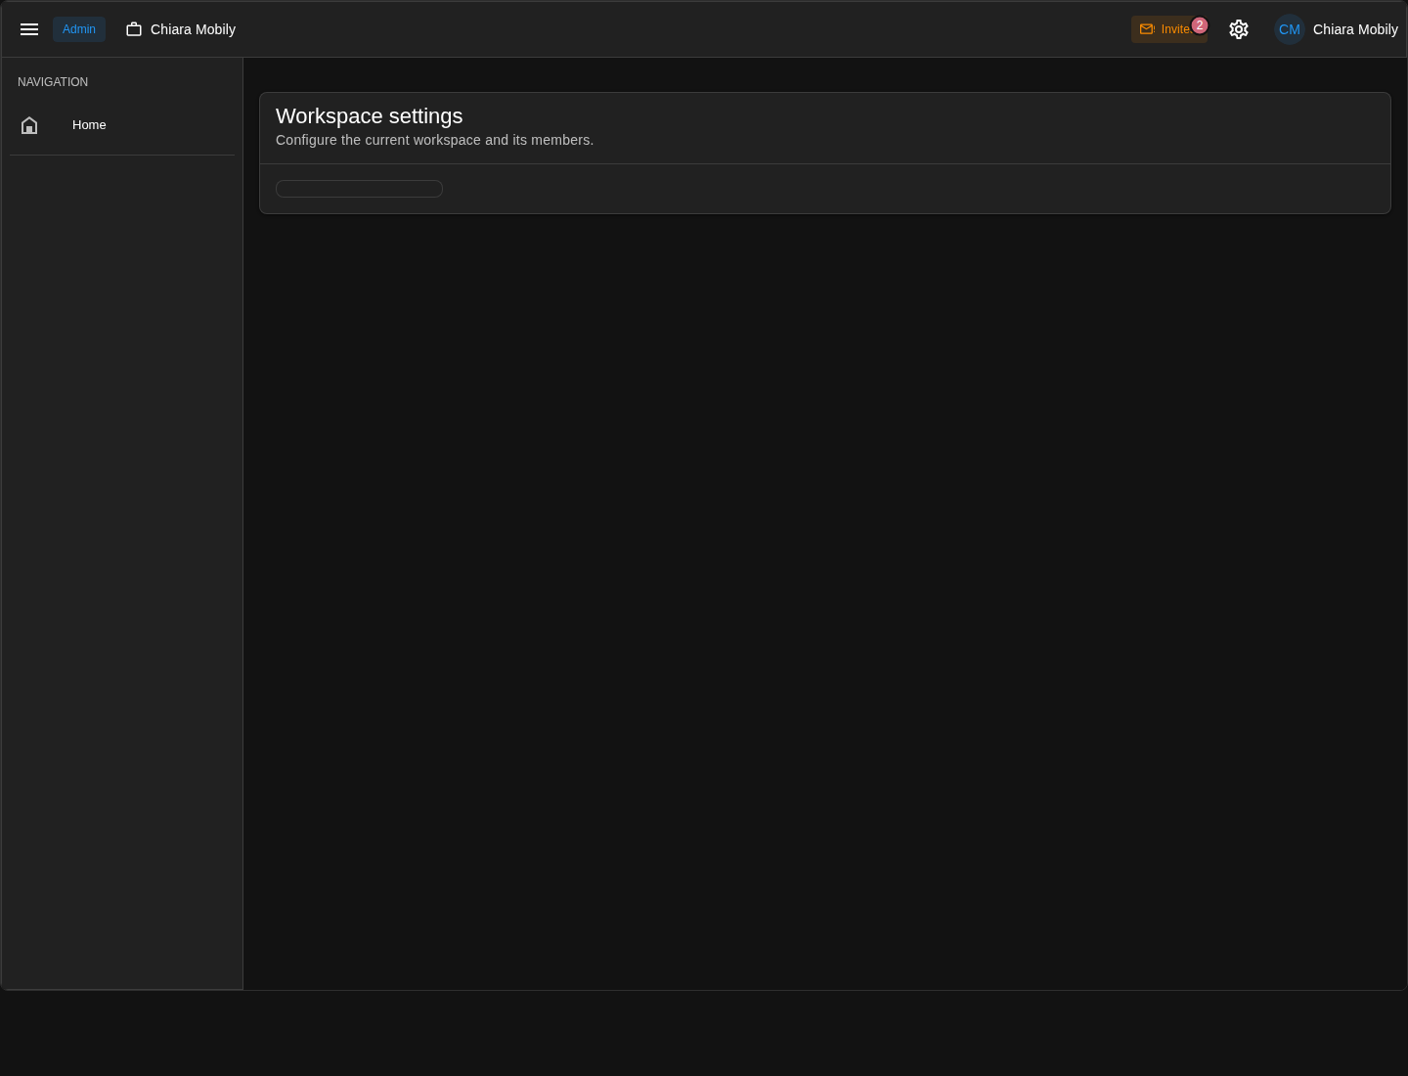Click the invites envelope icon
The image size is (1408, 1076).
click(1147, 29)
